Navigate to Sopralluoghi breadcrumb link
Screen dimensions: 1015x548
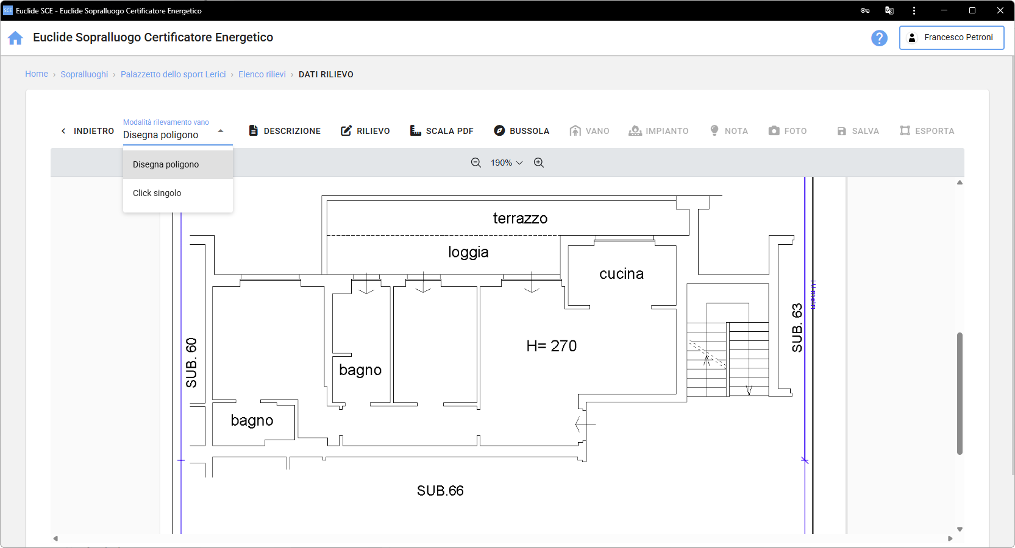click(x=84, y=74)
